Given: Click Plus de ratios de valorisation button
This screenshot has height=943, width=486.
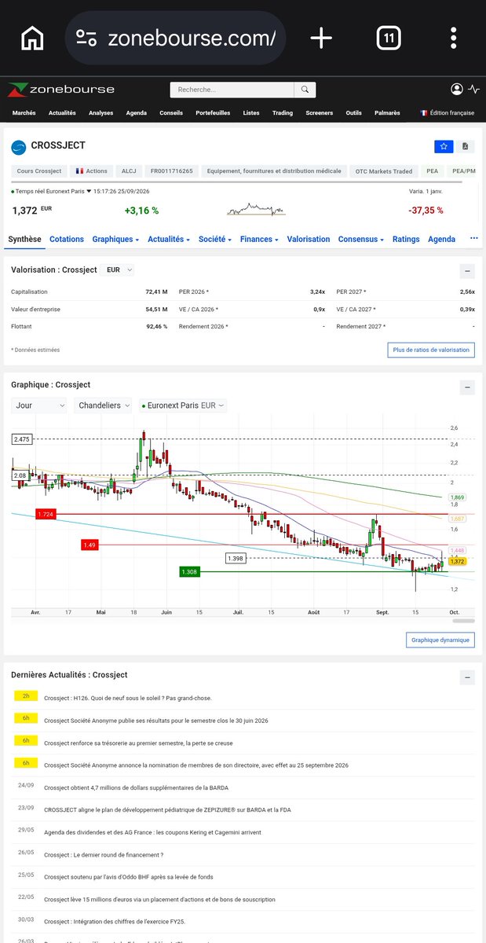Looking at the screenshot, I should [431, 350].
